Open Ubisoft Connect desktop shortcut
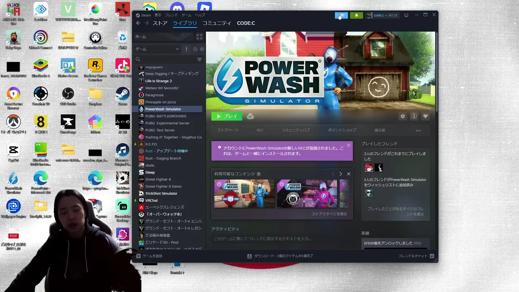This screenshot has height=292, width=519. (x=41, y=41)
